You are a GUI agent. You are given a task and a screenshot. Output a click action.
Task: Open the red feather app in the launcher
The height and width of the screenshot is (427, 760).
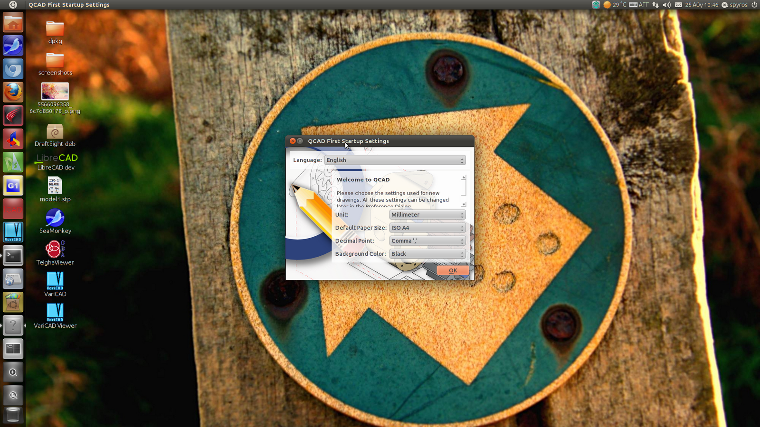pyautogui.click(x=13, y=115)
